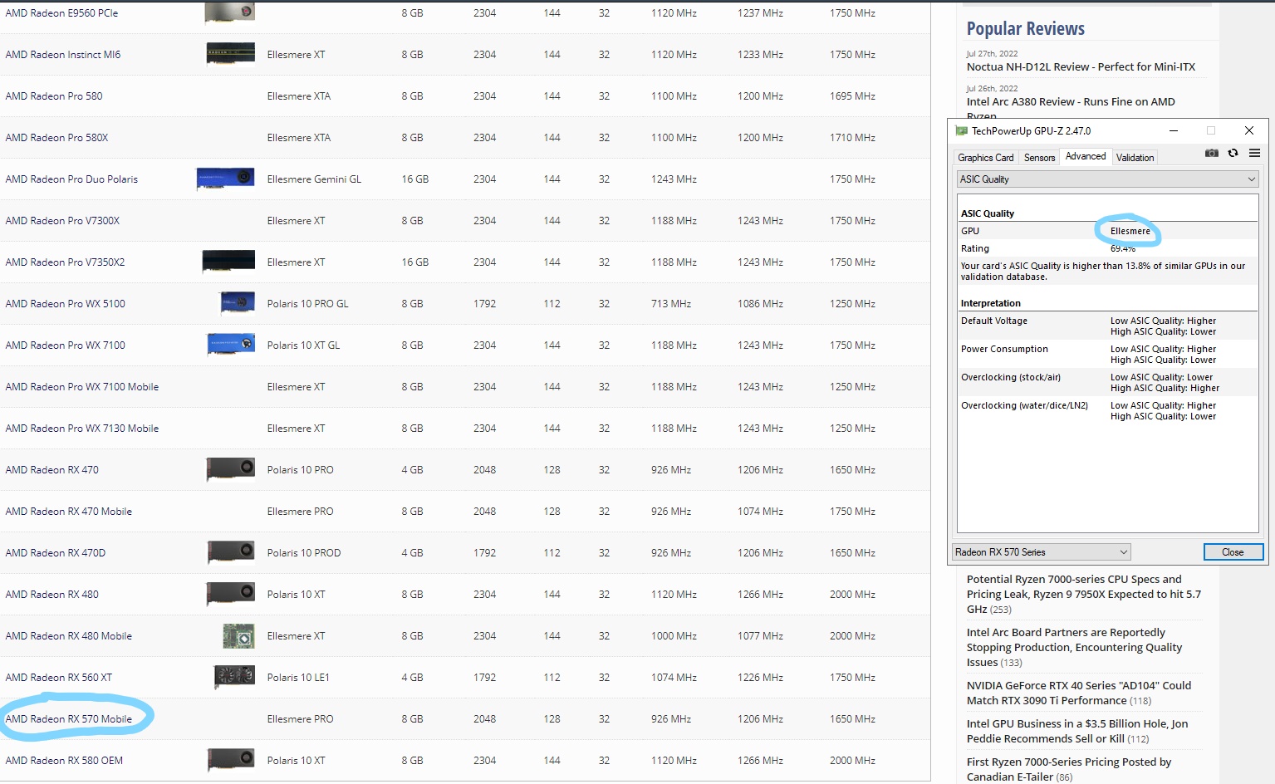Open AMD Radeon Pro WX 7100 Mobile link
Image resolution: width=1275 pixels, height=784 pixels.
point(82,387)
